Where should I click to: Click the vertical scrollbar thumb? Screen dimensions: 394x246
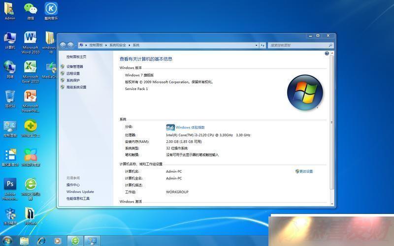[332, 122]
